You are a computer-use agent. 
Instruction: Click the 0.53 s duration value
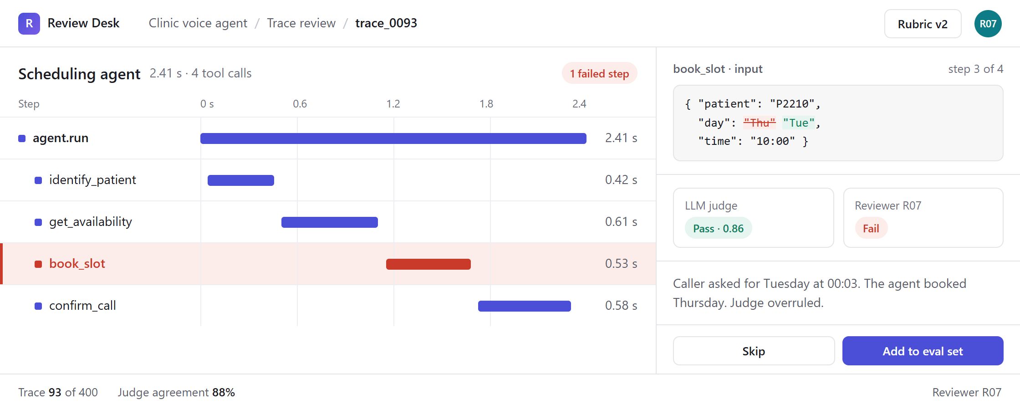coord(621,264)
